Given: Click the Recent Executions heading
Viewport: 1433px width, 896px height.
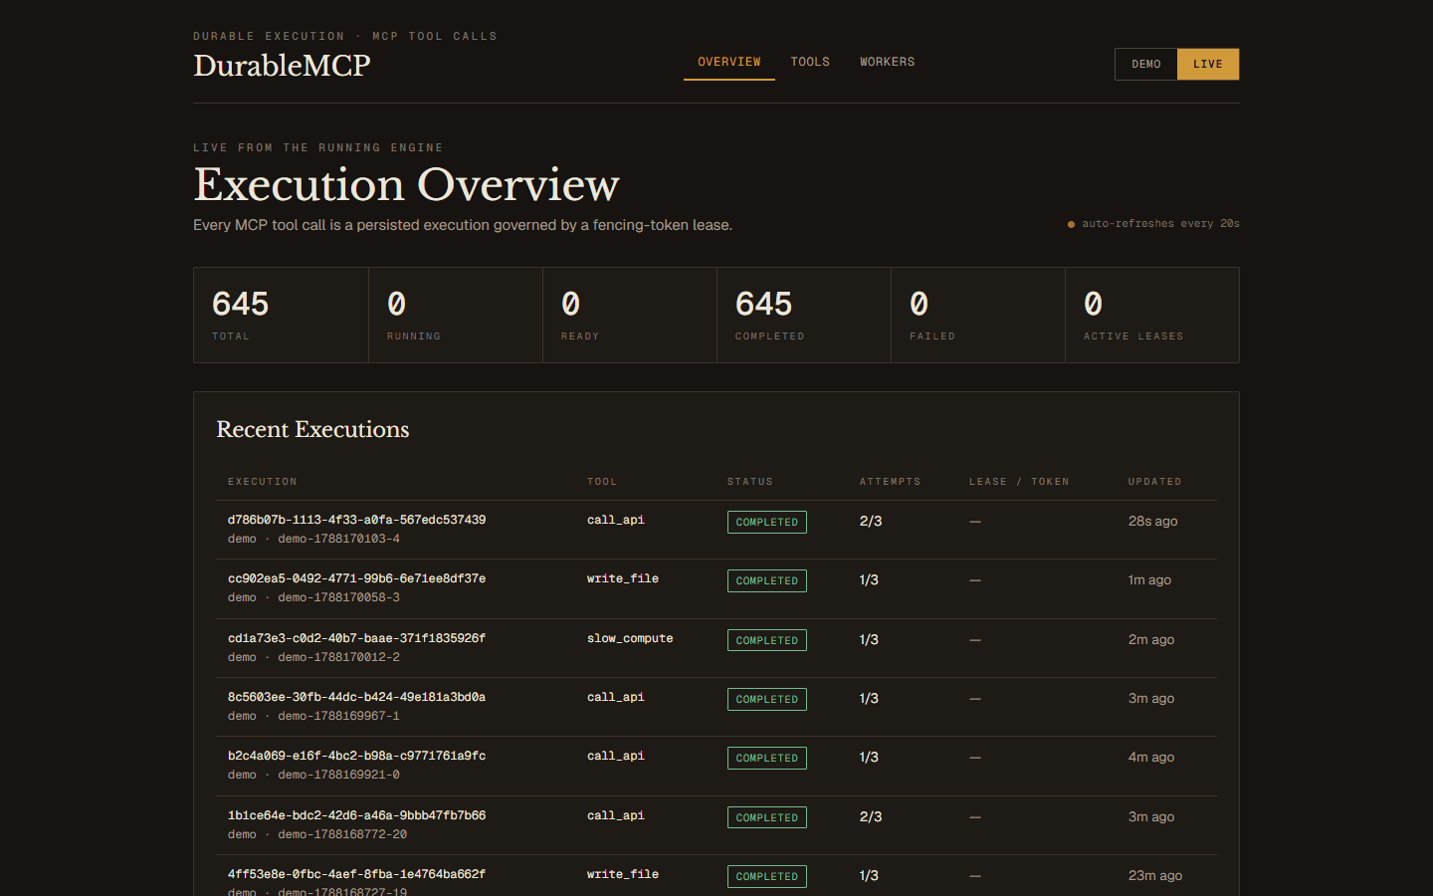Looking at the screenshot, I should 312,429.
